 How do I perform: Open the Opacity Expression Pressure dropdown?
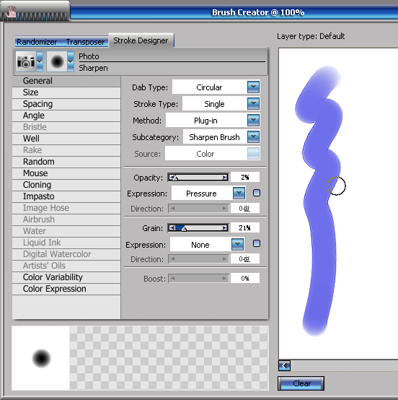239,193
